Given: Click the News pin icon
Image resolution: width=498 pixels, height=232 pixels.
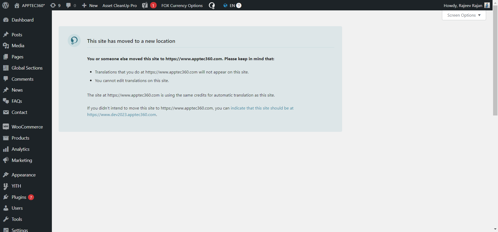Looking at the screenshot, I should pos(6,90).
